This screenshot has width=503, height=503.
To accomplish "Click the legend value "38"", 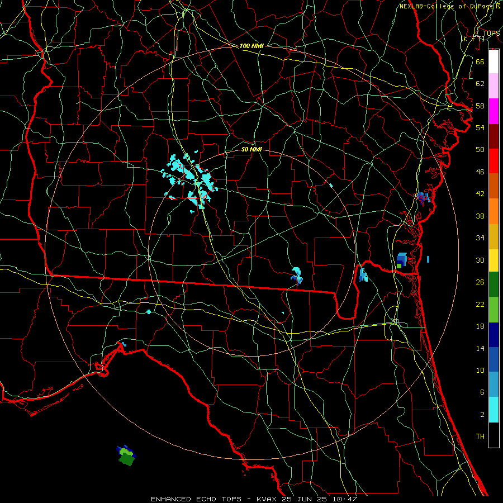I will point(480,216).
